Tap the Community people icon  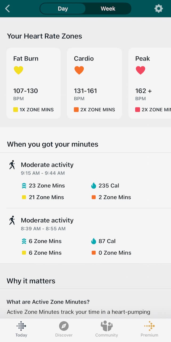point(107,326)
